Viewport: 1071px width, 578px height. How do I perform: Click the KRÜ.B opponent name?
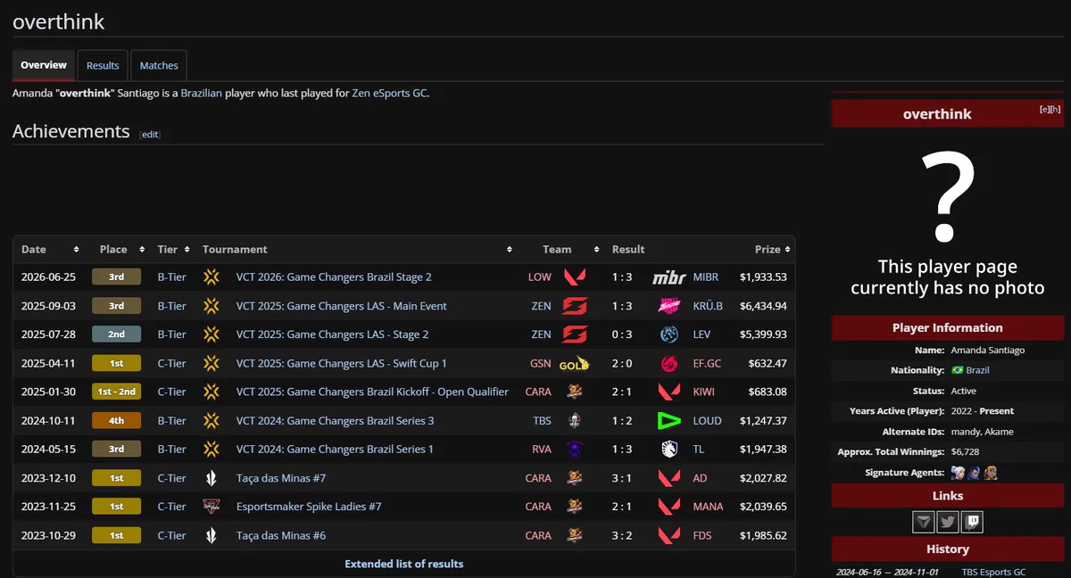tap(708, 306)
